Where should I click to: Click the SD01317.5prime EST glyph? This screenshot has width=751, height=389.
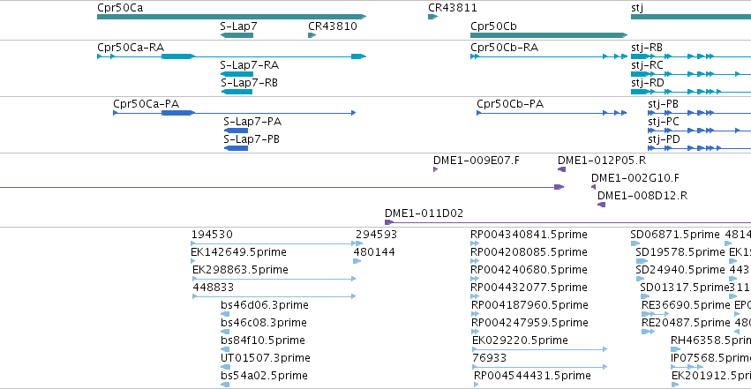pyautogui.click(x=645, y=296)
